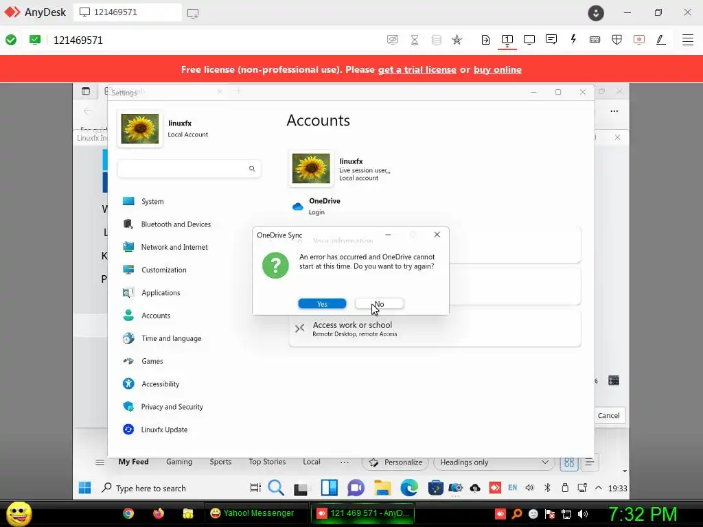Click the 19:33 clock on remote taskbar
Viewport: 703px width, 527px height.
pyautogui.click(x=617, y=488)
